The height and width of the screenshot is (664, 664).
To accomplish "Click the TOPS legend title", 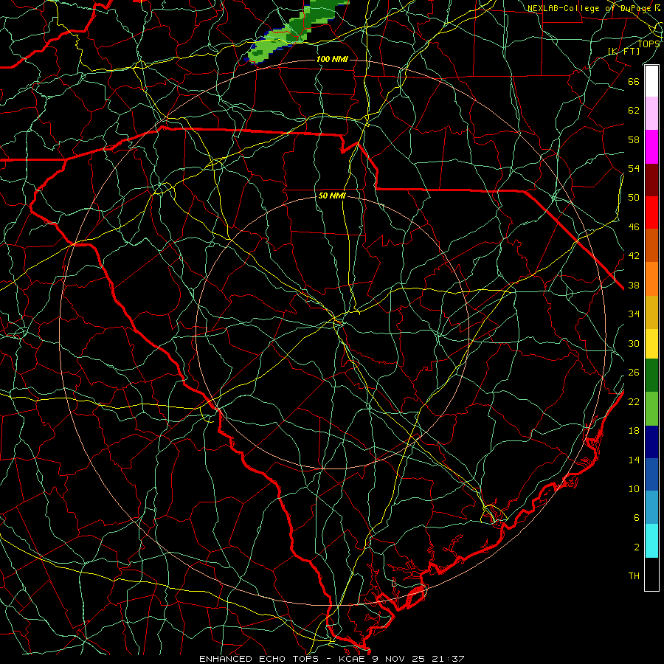I will (x=649, y=44).
